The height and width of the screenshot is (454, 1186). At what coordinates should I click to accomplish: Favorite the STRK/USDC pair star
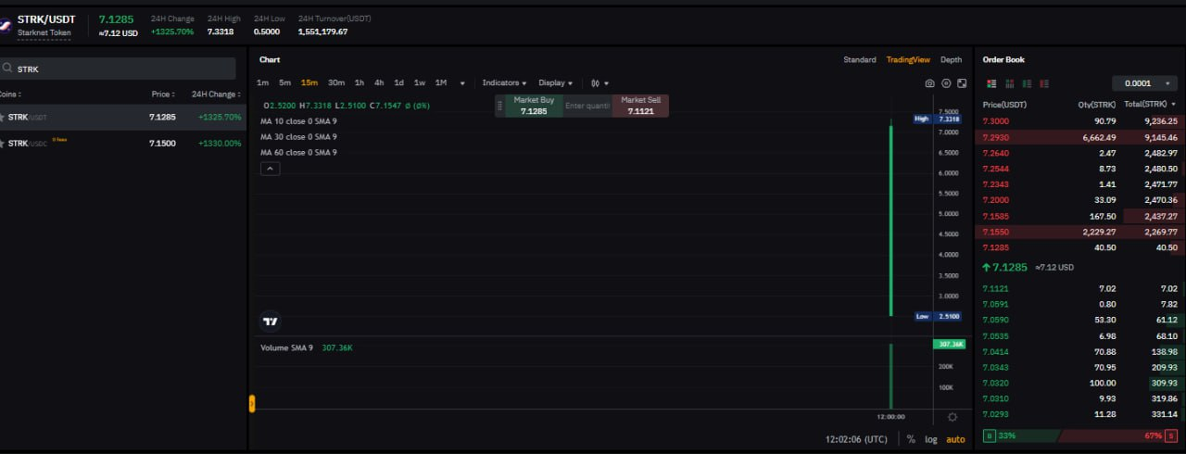coord(2,144)
